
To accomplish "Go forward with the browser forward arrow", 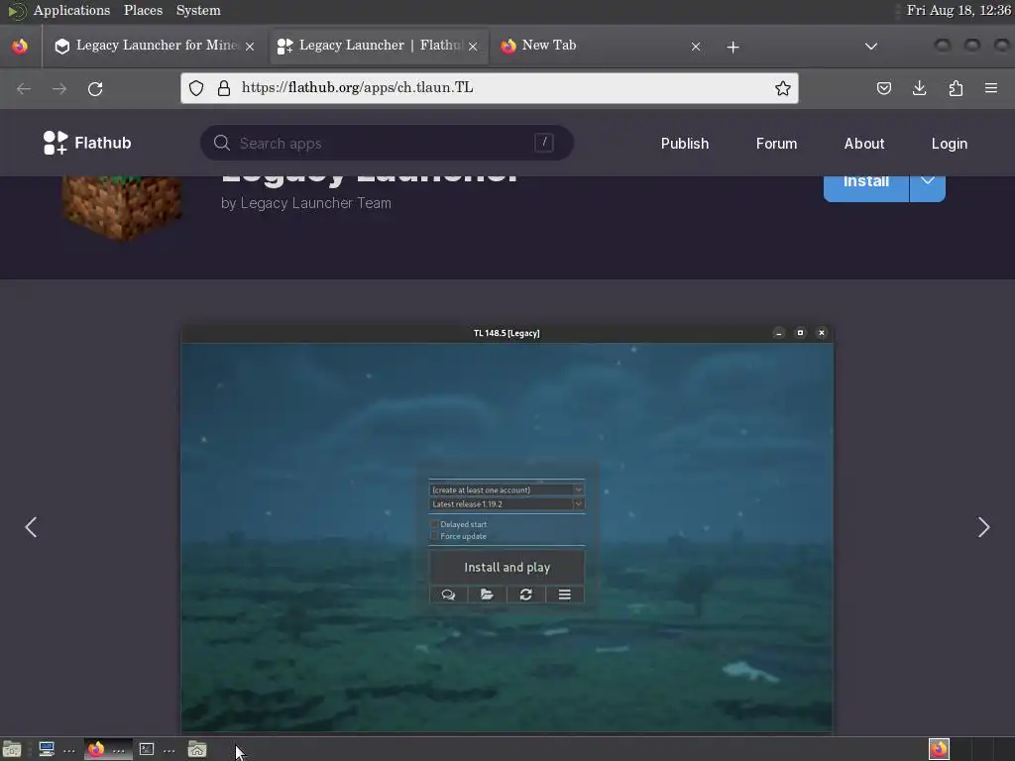I will coord(59,88).
